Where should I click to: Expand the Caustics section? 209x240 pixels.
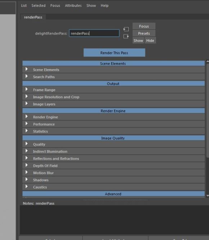tap(114, 187)
